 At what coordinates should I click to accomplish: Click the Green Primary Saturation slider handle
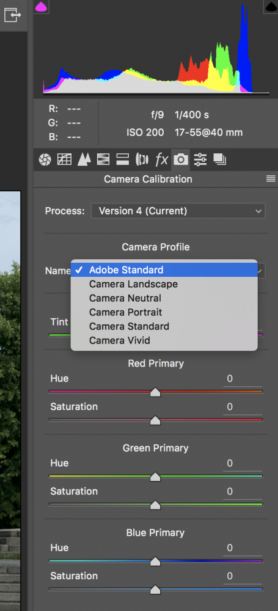(155, 505)
